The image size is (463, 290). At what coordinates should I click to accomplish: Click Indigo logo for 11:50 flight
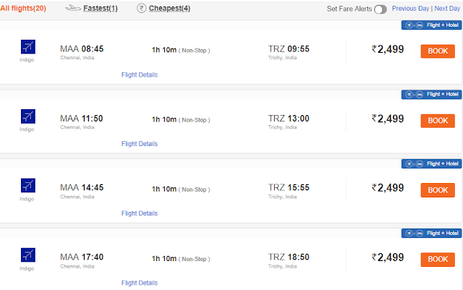tap(28, 116)
